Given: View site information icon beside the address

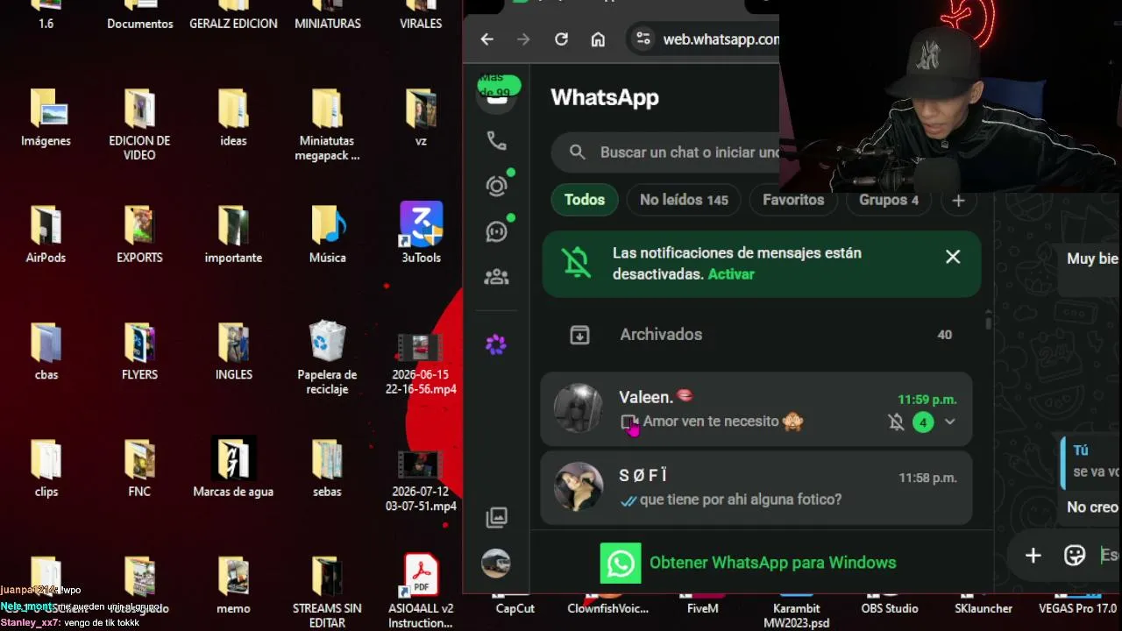Looking at the screenshot, I should click(643, 39).
